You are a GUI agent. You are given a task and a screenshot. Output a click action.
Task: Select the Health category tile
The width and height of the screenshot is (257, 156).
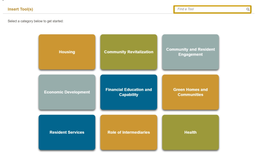click(x=191, y=132)
